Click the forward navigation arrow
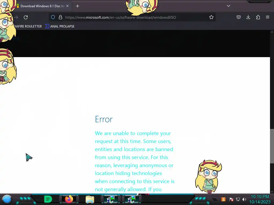This screenshot has height=205, width=274. click(16, 17)
